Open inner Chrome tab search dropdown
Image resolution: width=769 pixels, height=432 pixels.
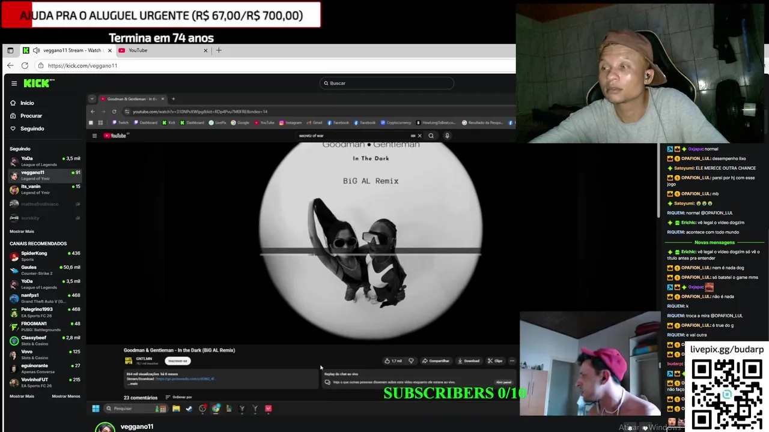pyautogui.click(x=91, y=99)
